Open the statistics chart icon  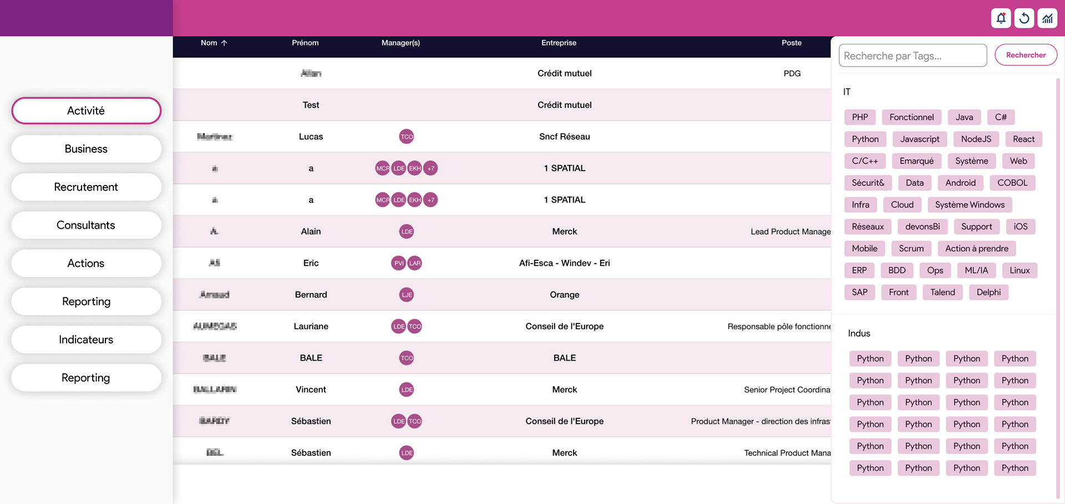coord(1047,18)
